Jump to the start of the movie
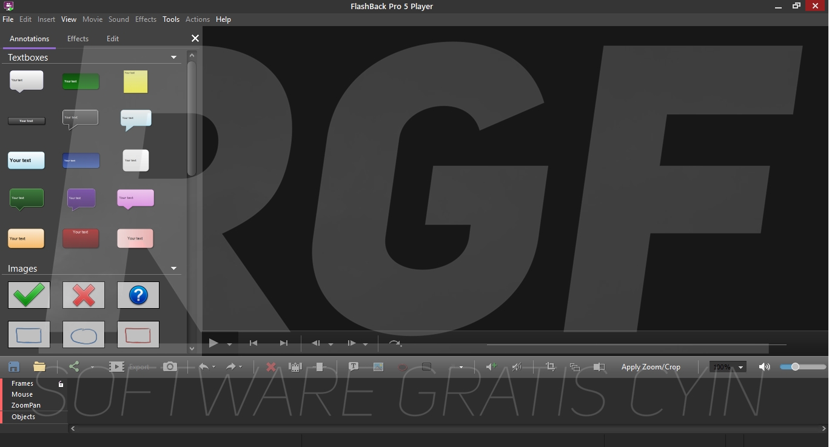Screen dimensions: 829x447 253,343
